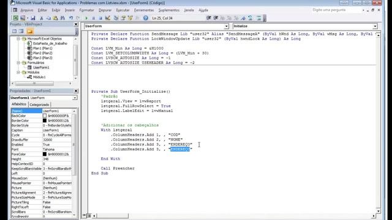
Task: Open the Janela menu
Action: 189,10
